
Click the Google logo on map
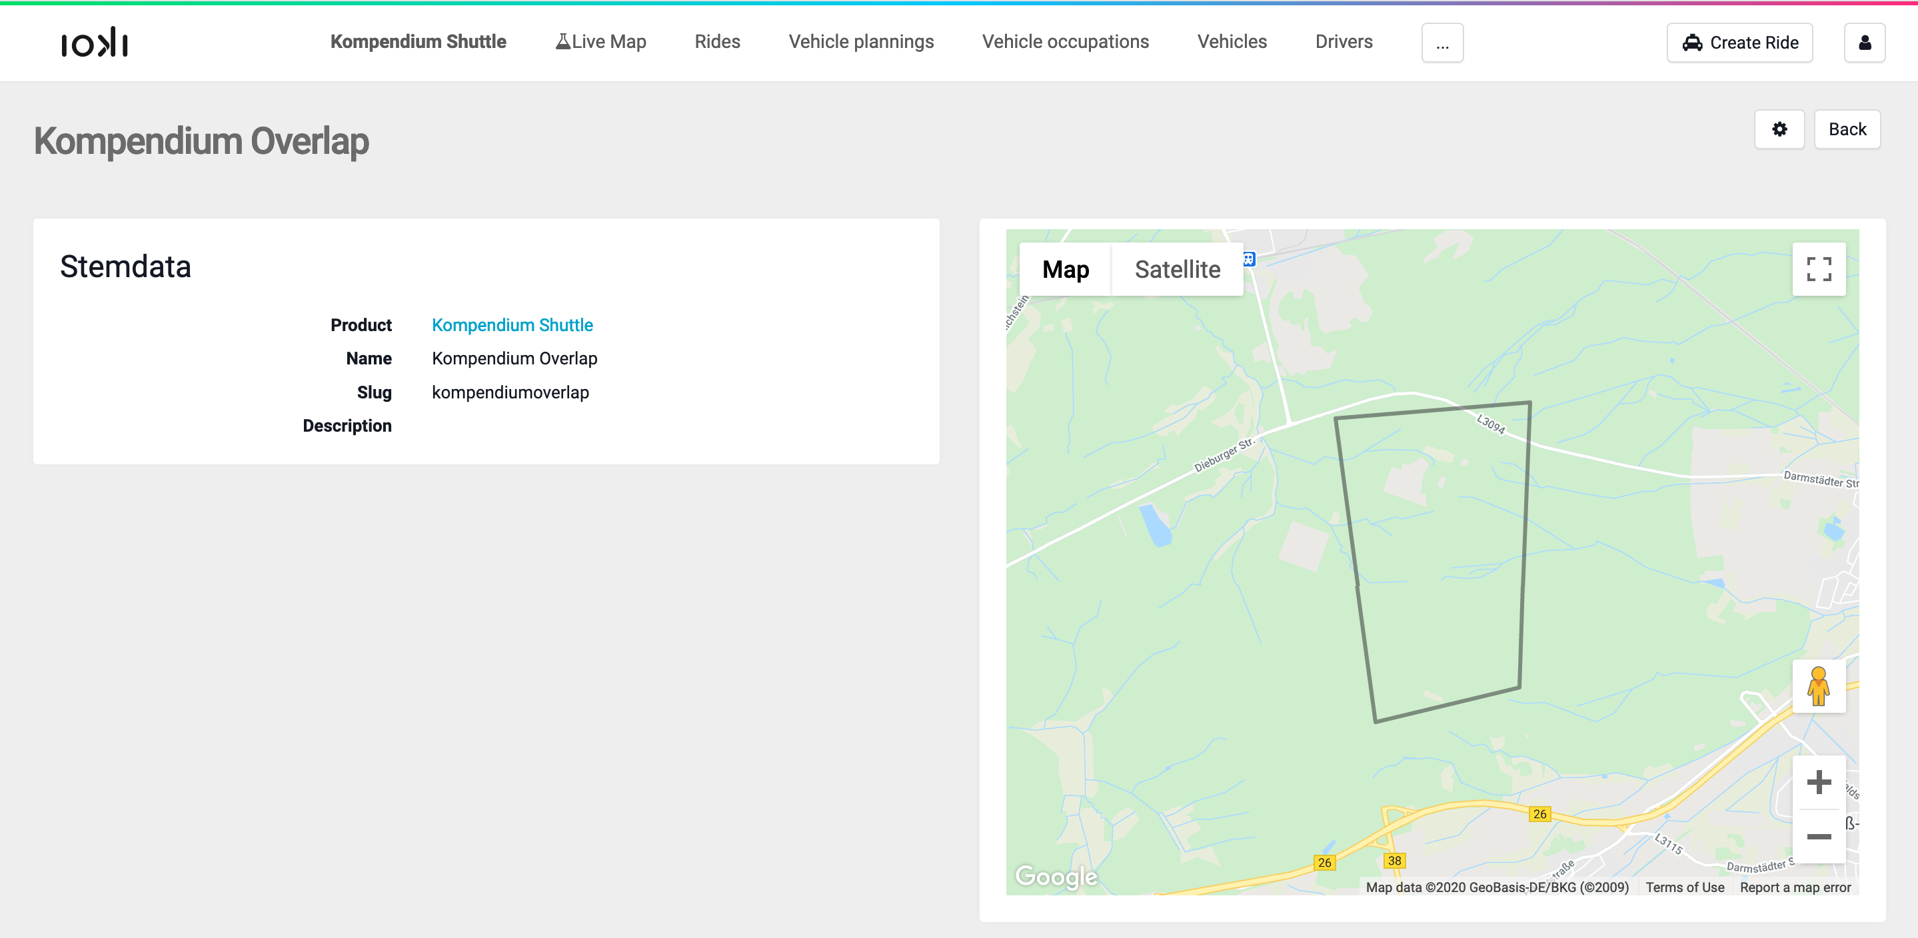click(1056, 877)
